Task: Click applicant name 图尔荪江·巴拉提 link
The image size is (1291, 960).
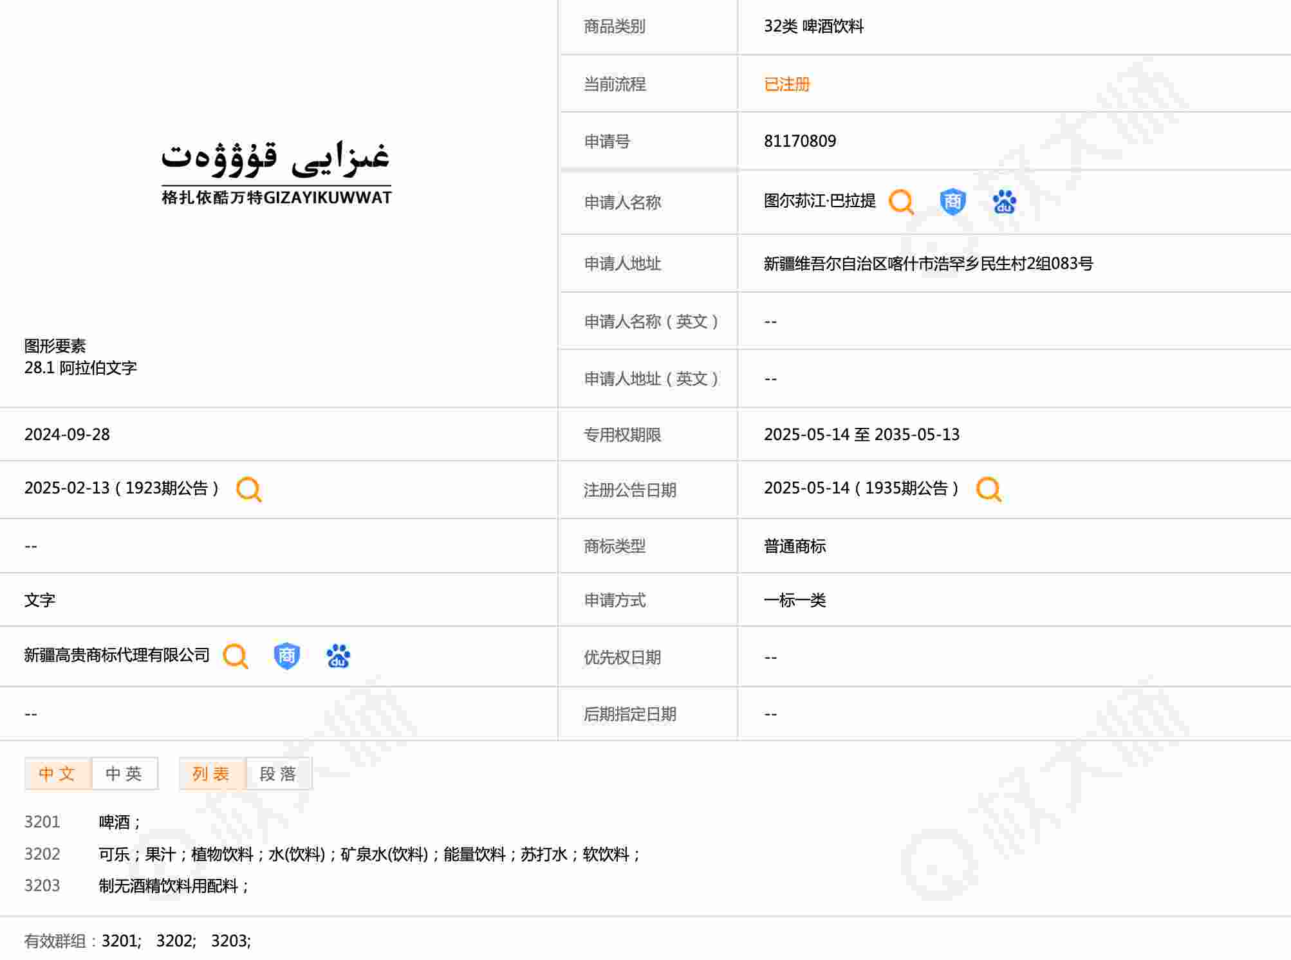Action: [x=819, y=201]
